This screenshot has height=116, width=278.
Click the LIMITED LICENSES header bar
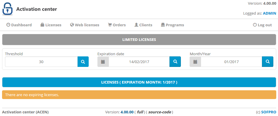(x=139, y=40)
